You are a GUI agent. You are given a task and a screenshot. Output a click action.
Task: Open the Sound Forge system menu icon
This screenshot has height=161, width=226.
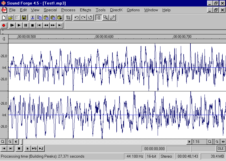pos(3,3)
